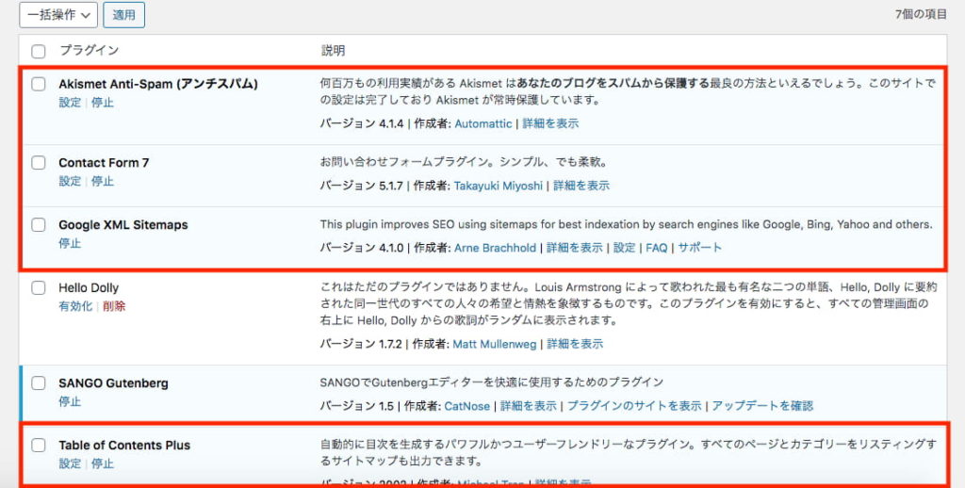Click the 適用 apply button
Screen dimensions: 965x488
(x=123, y=15)
